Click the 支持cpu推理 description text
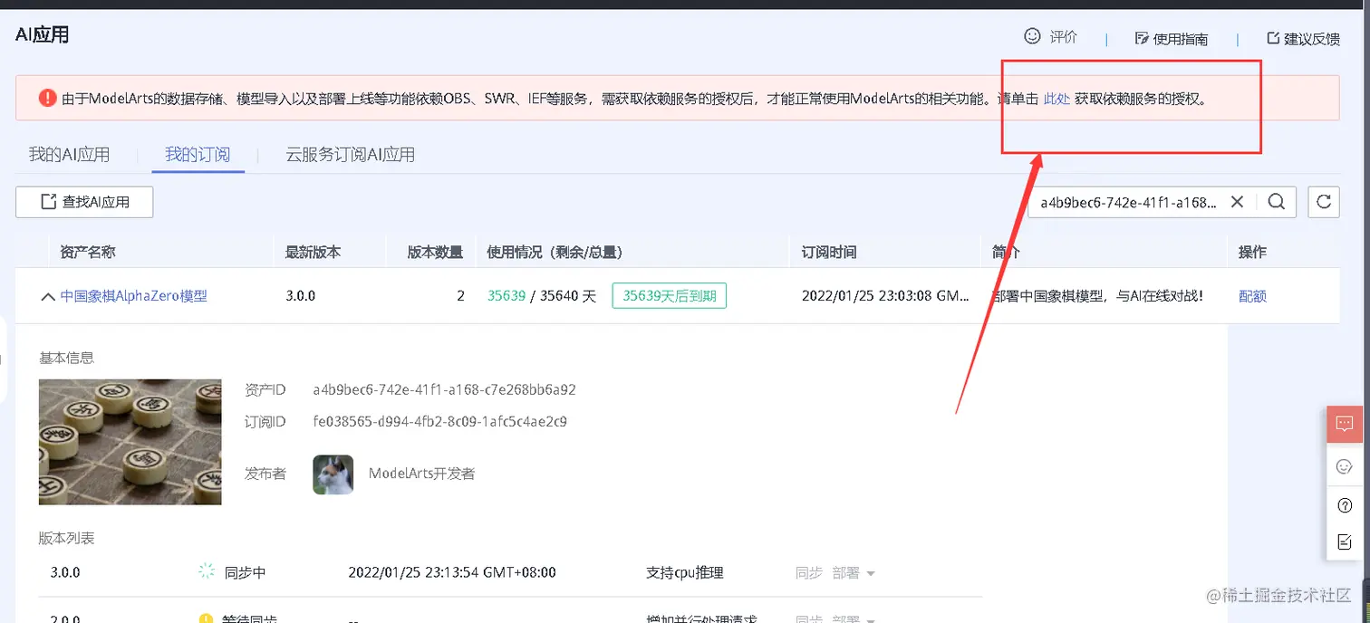Viewport: 1370px width, 623px height. click(x=685, y=572)
